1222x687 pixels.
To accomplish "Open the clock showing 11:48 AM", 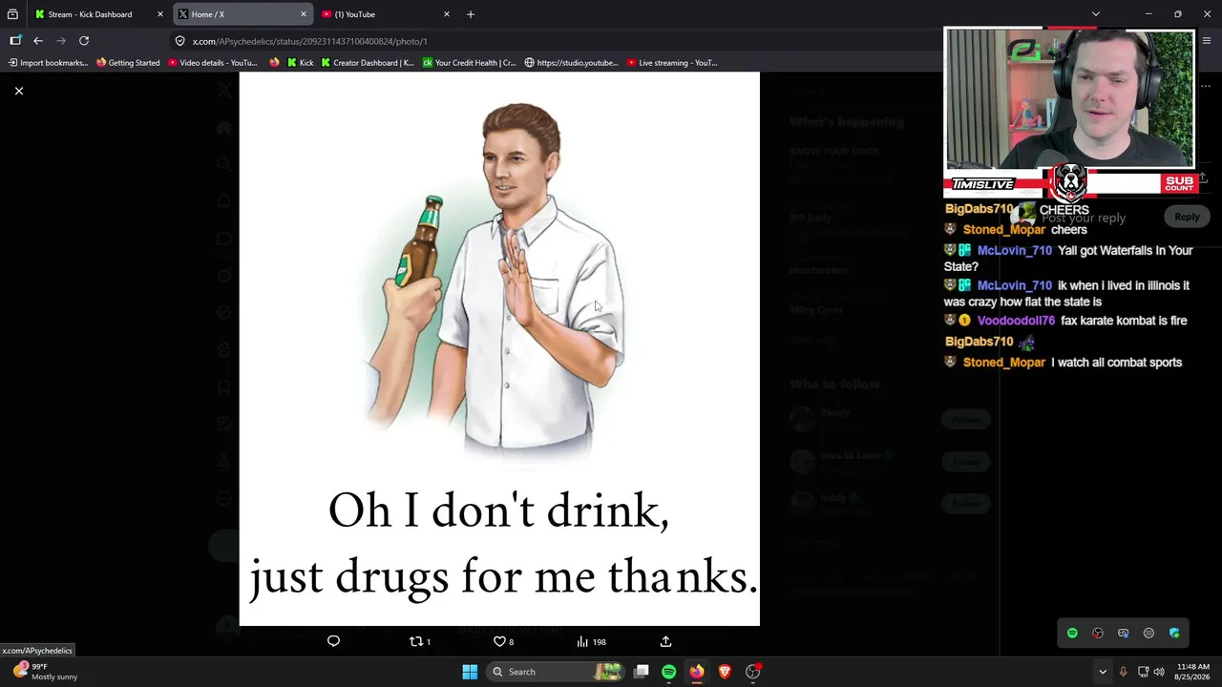I will coord(1194,672).
